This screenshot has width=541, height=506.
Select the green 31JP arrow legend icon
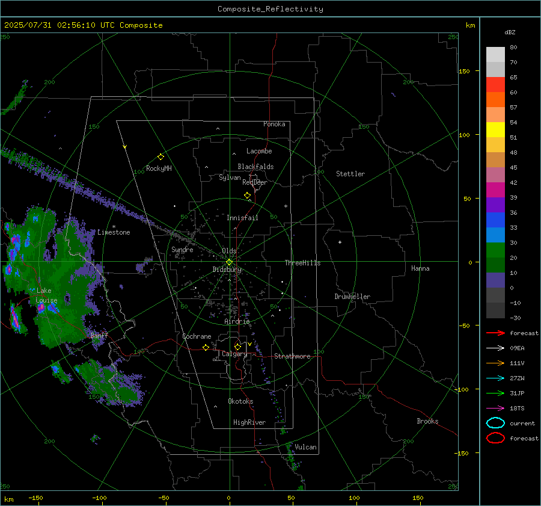coord(495,393)
